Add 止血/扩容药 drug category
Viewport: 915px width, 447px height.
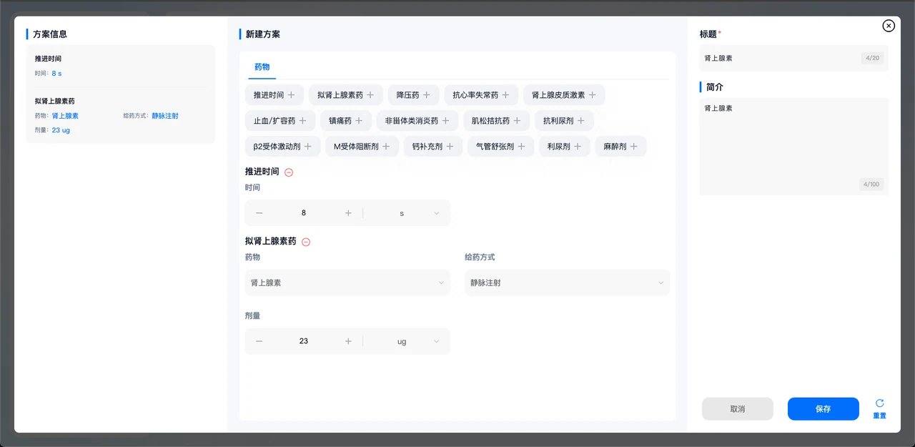click(280, 121)
